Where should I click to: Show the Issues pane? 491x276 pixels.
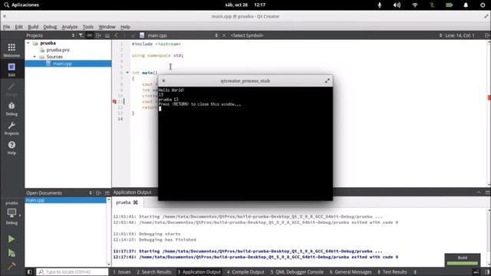point(122,272)
